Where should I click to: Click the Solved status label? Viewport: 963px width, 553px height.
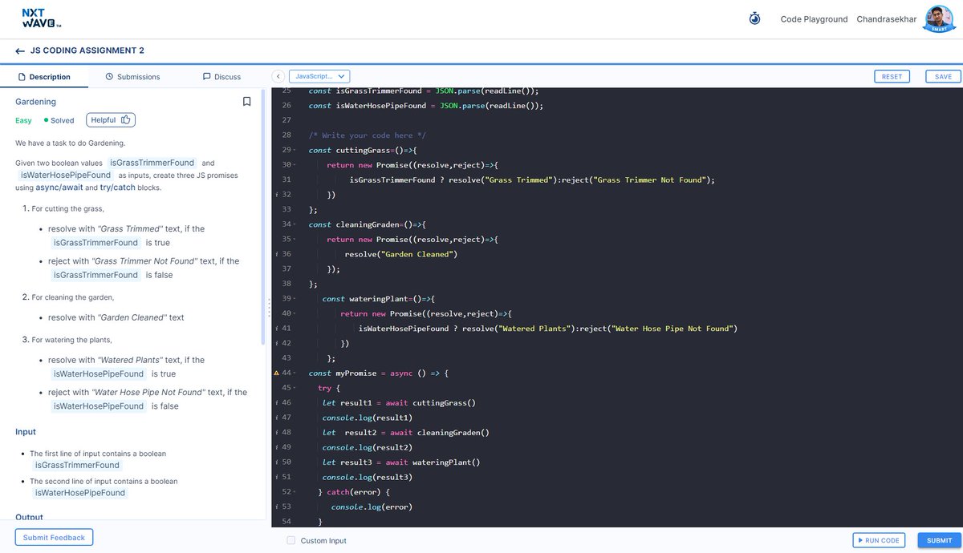point(59,120)
